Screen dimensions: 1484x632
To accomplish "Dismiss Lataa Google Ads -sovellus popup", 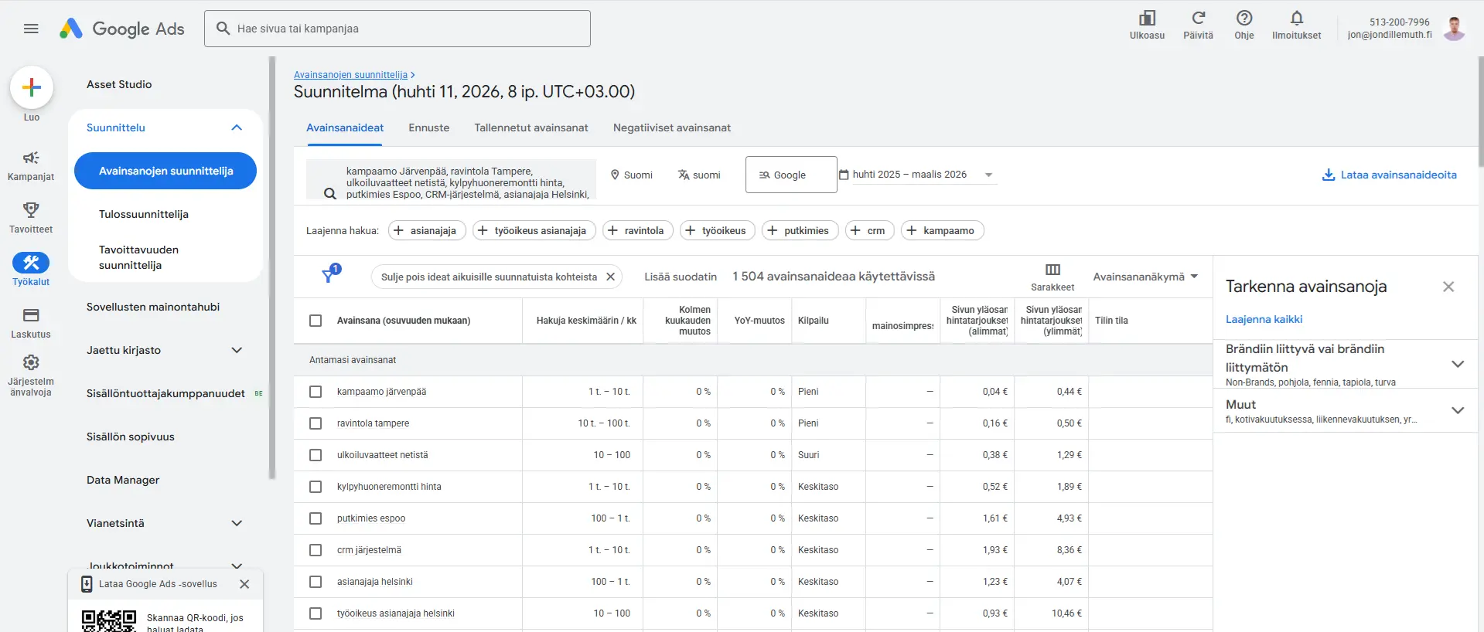I will tap(244, 584).
